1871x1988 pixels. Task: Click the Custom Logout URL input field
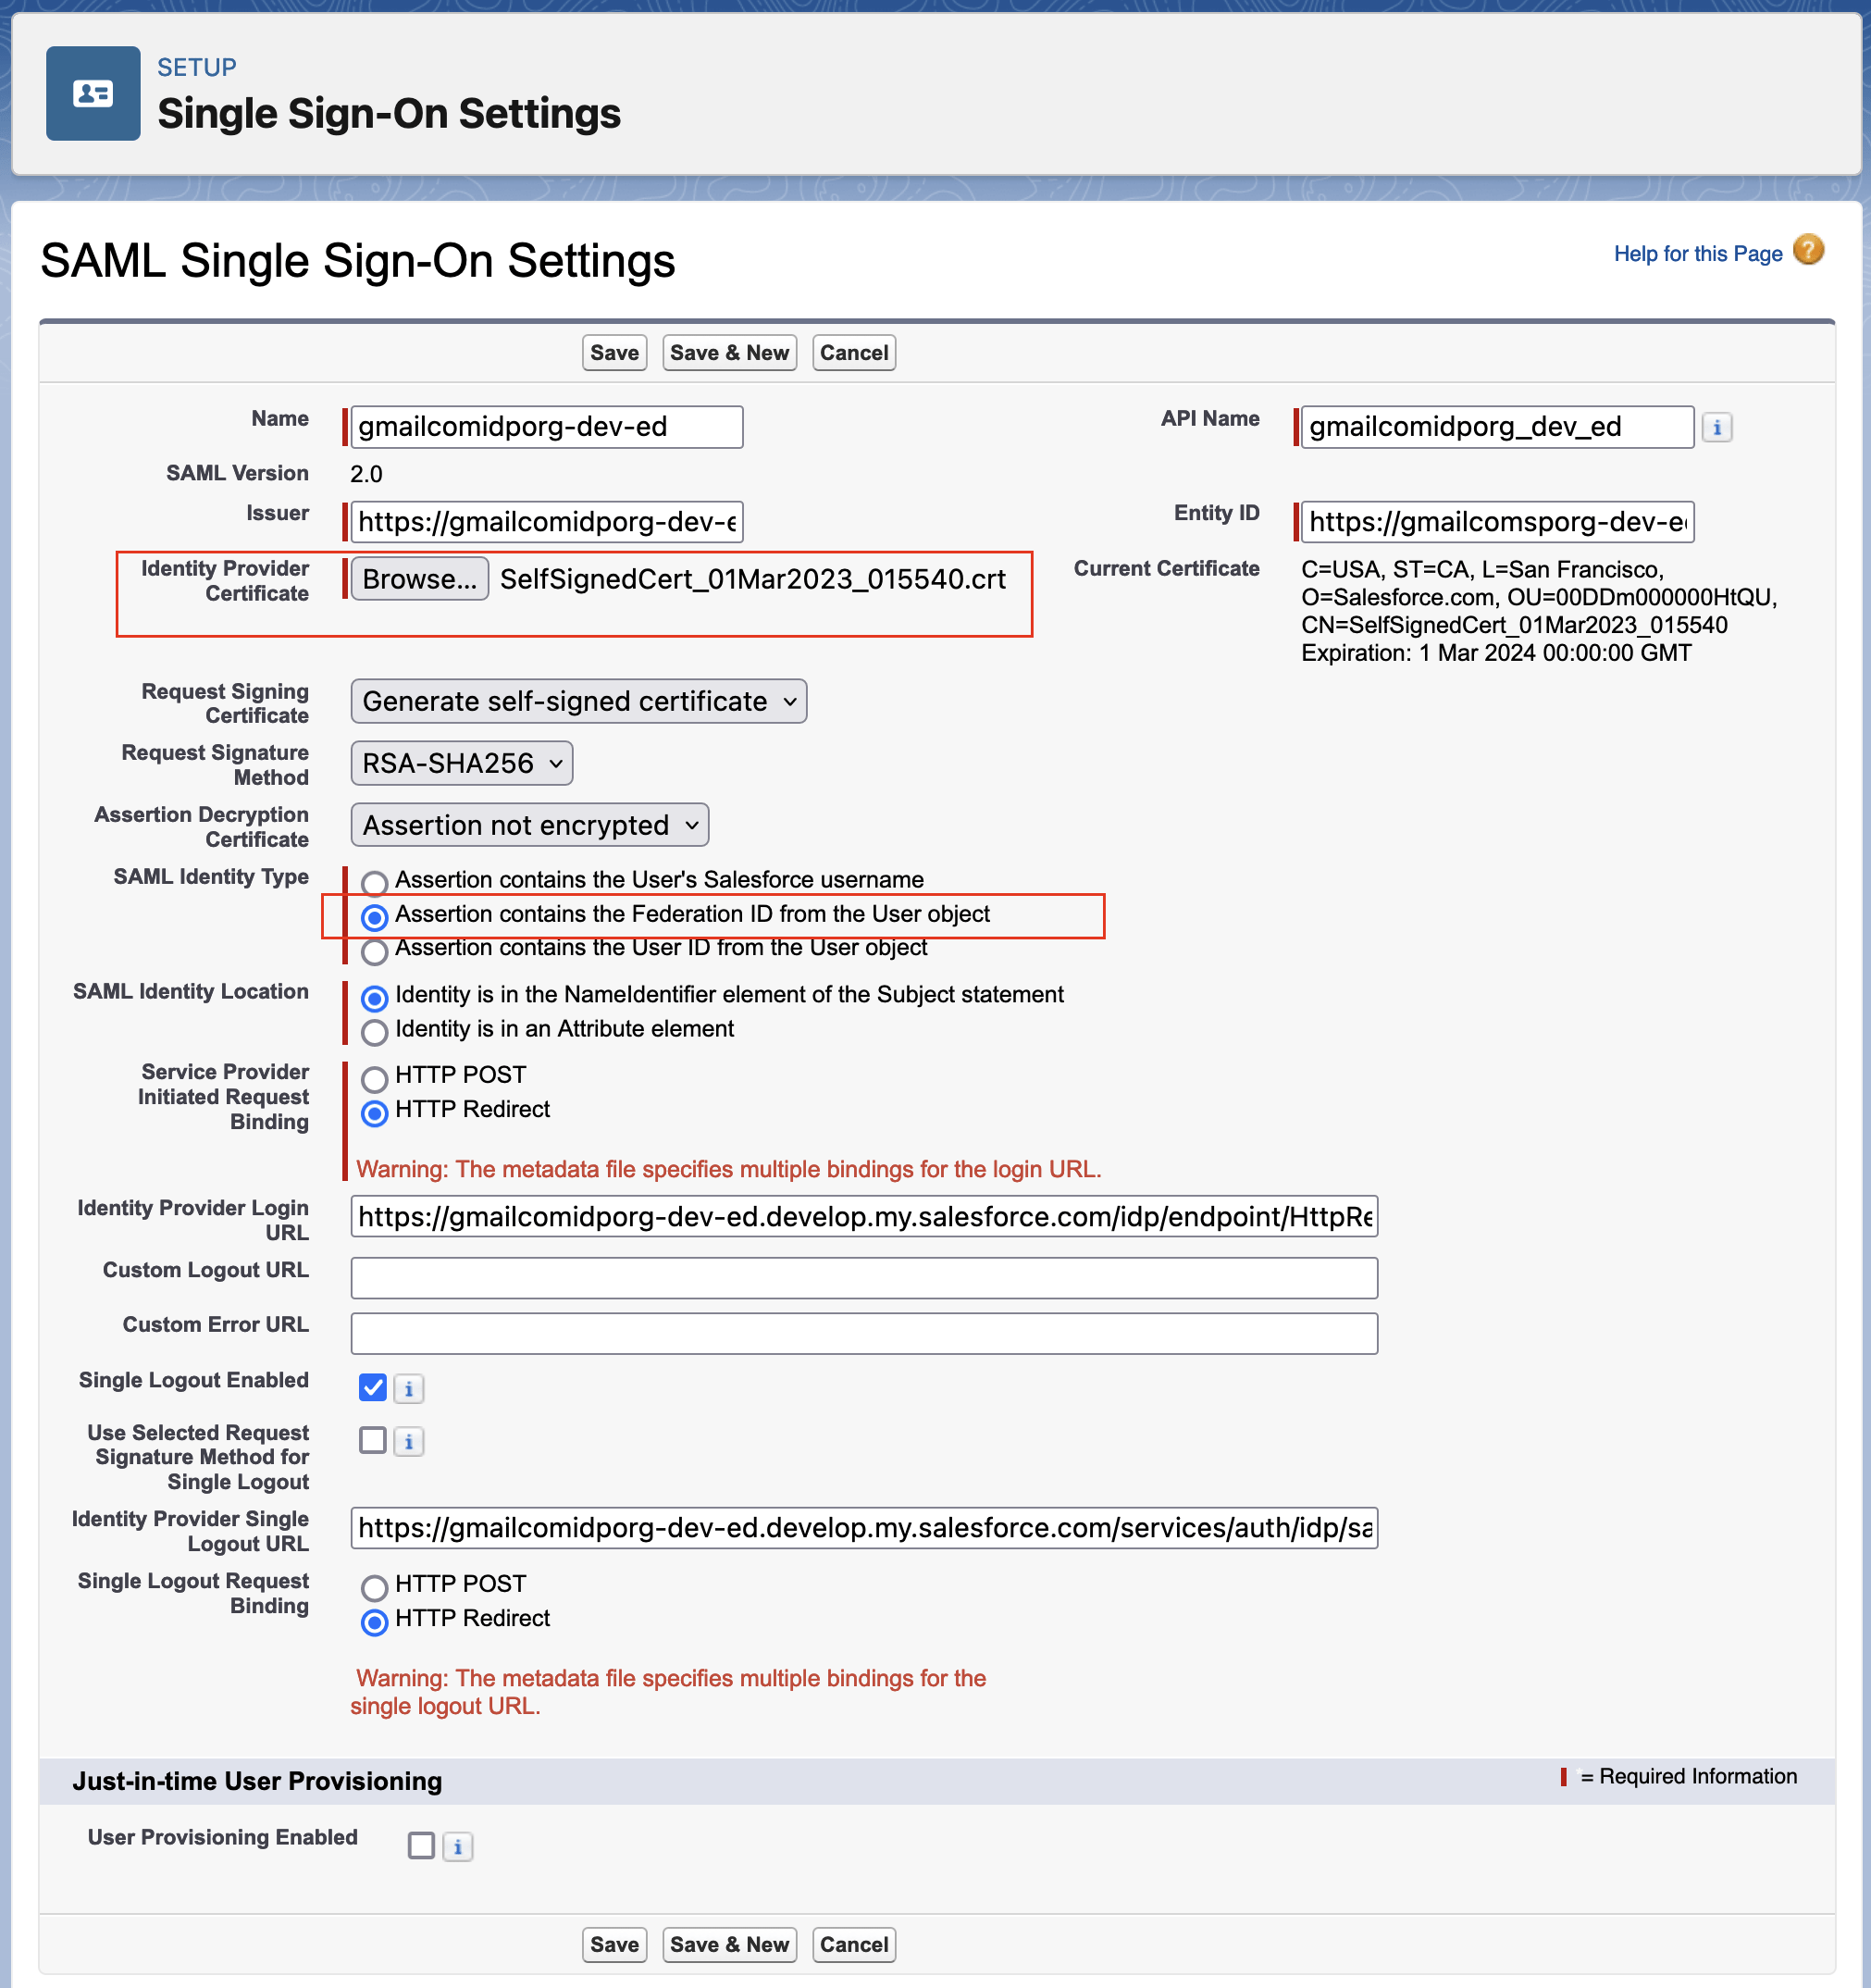coord(863,1277)
